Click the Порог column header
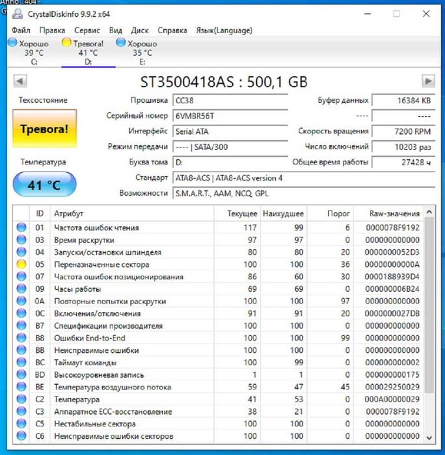This screenshot has width=445, height=455. point(330,214)
